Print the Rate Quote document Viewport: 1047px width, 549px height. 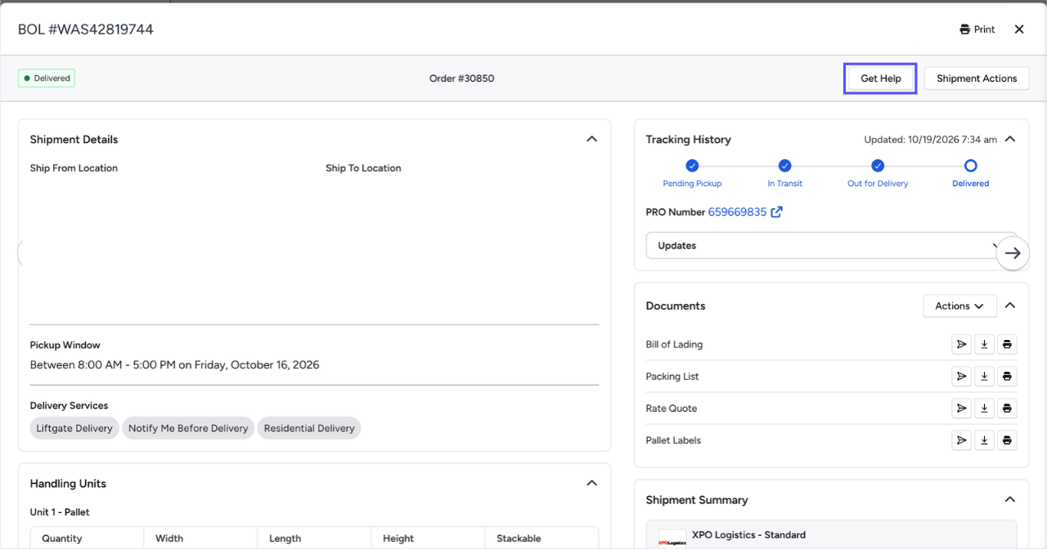[1007, 408]
